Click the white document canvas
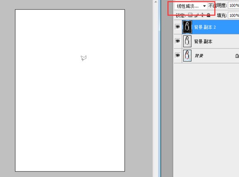 (70, 111)
